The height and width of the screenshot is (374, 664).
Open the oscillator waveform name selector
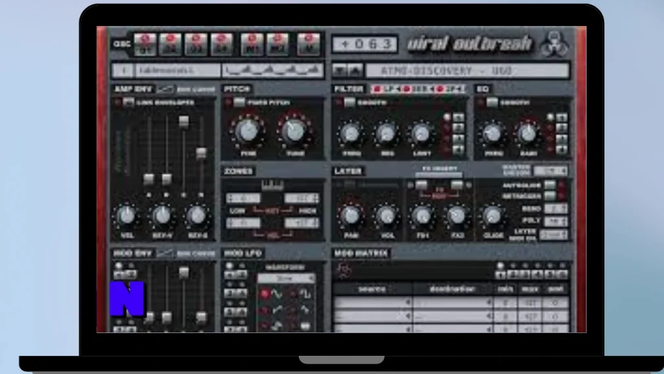tap(178, 70)
